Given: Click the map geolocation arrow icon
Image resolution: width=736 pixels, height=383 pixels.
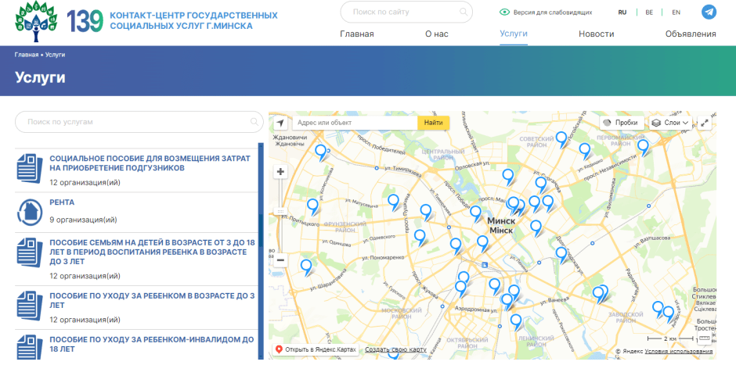Looking at the screenshot, I should coord(280,123).
